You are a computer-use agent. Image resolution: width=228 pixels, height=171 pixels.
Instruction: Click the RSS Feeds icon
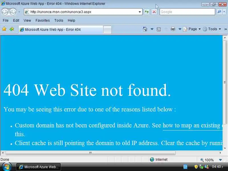(x=159, y=29)
